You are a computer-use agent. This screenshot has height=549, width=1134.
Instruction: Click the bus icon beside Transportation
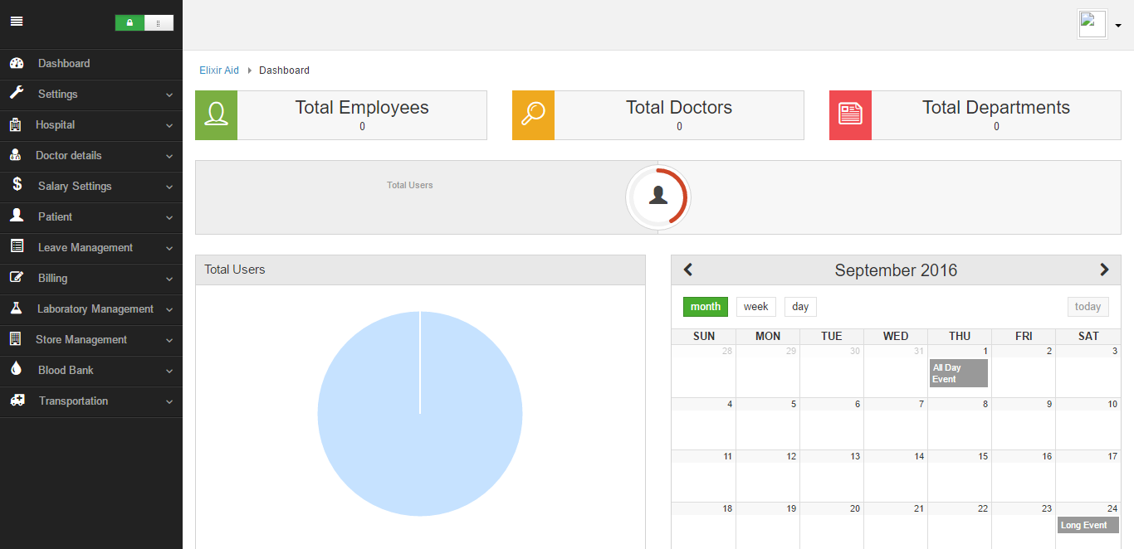click(x=17, y=401)
